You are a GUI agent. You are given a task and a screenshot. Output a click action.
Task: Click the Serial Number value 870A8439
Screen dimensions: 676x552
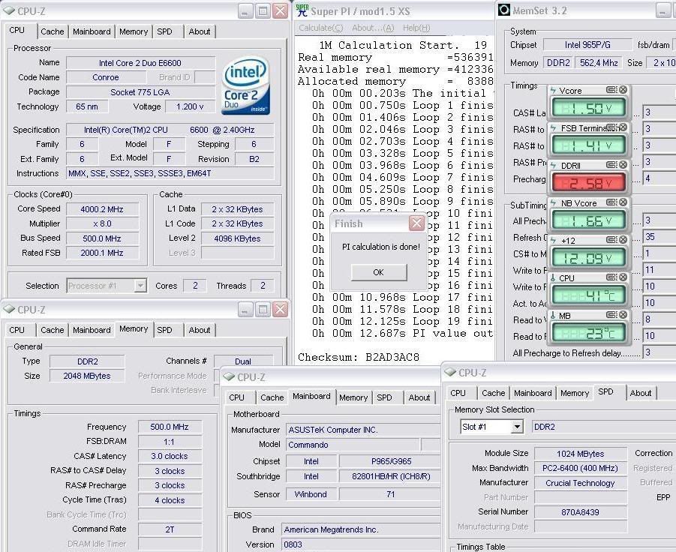[580, 512]
